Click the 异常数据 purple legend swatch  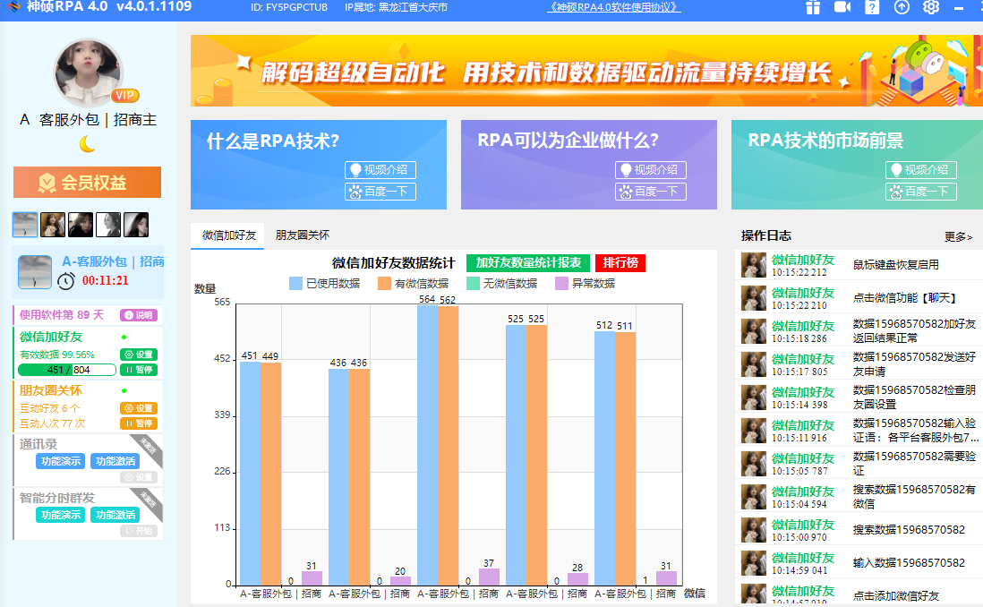coord(561,284)
